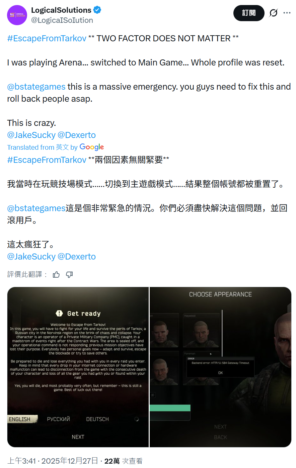Viewport: 296px width, 468px height.
Task: Rate the translation with thumbs up
Action: pyautogui.click(x=56, y=275)
